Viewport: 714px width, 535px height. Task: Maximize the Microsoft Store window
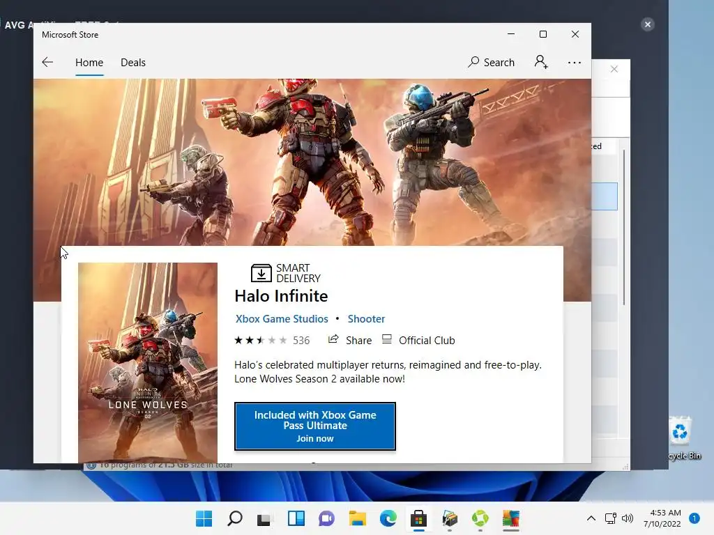(x=542, y=34)
